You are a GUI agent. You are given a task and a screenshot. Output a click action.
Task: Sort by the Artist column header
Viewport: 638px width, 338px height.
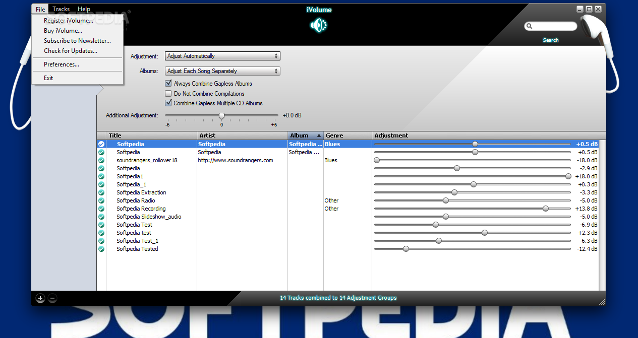click(242, 136)
